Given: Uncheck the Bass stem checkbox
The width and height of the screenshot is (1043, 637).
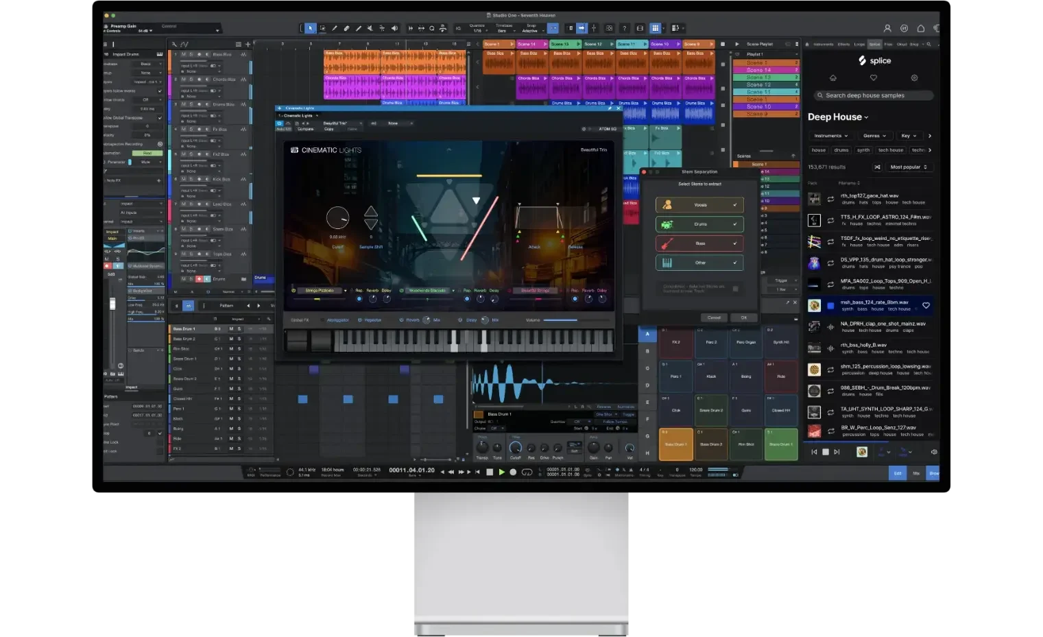Looking at the screenshot, I should click(x=735, y=243).
